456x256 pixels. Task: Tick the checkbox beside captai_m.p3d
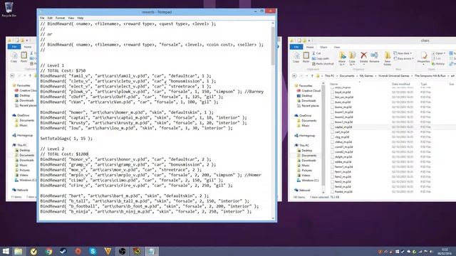332,127
